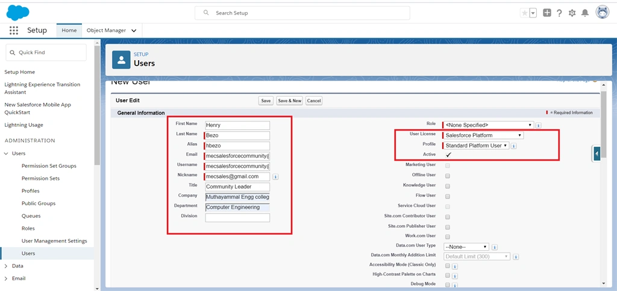Click the Users setup page icon
This screenshot has height=291, width=617.
[x=121, y=60]
